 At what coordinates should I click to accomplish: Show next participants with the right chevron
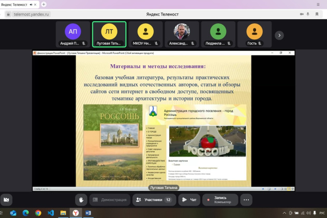tap(279, 35)
